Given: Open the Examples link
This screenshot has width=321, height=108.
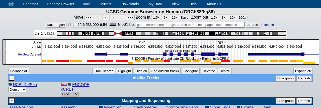Looking at the screenshot, I should [x=268, y=25].
